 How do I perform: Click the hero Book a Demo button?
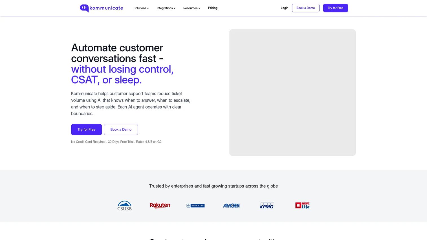[121, 129]
